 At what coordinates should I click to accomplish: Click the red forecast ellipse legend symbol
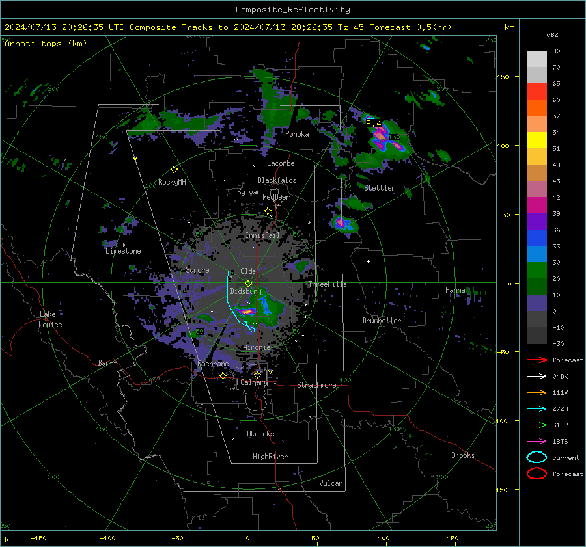(537, 474)
